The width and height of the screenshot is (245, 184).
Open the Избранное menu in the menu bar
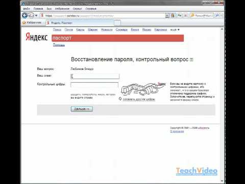(x=62, y=9)
